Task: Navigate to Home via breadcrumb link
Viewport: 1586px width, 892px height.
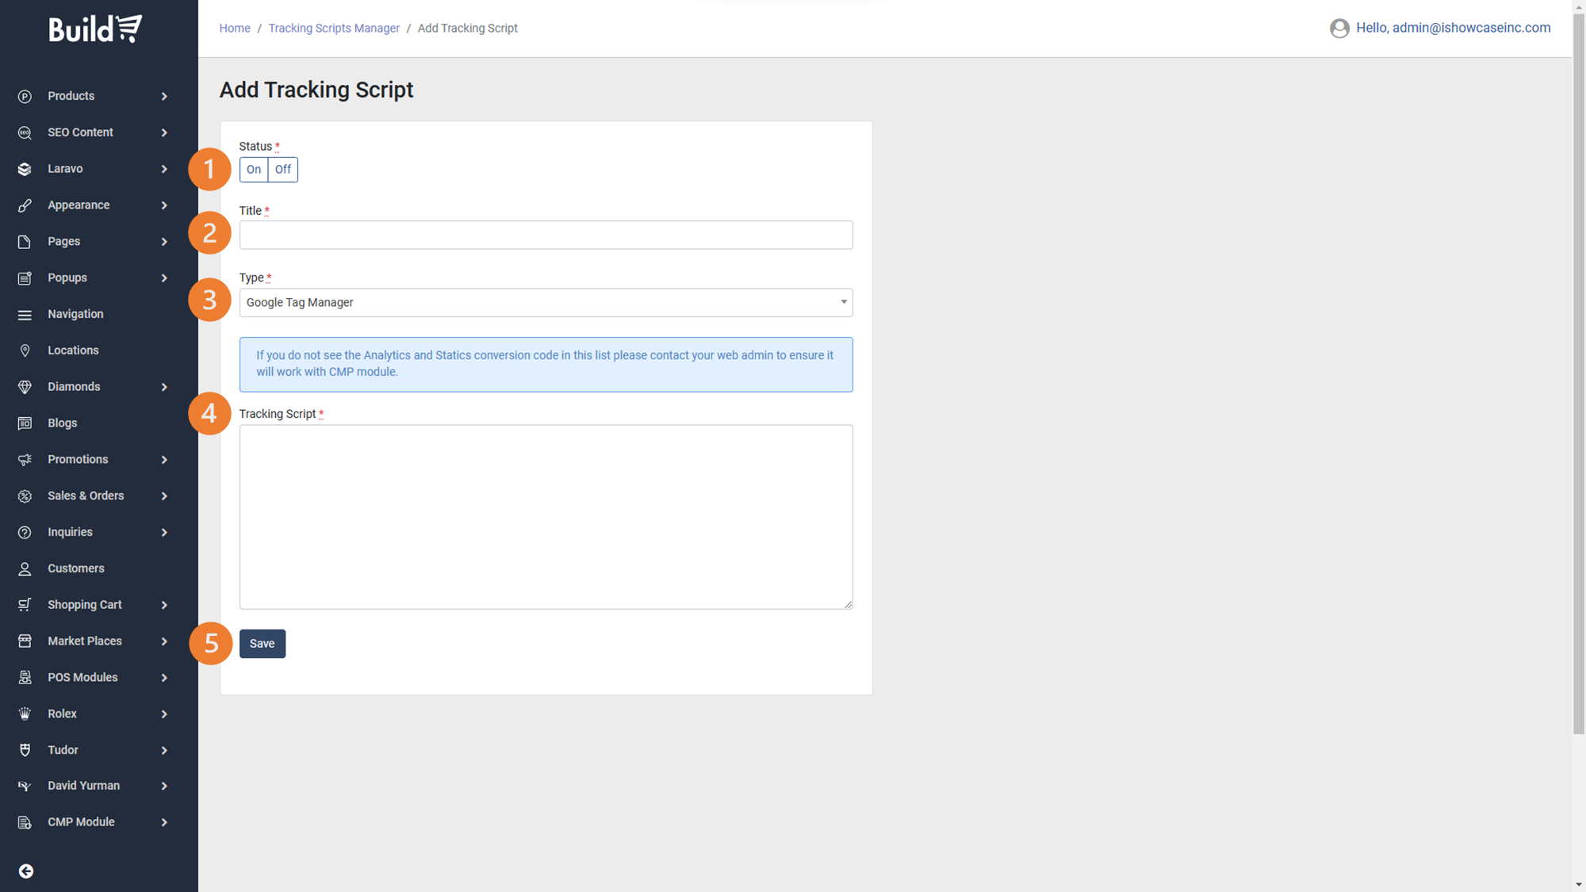Action: pyautogui.click(x=234, y=28)
